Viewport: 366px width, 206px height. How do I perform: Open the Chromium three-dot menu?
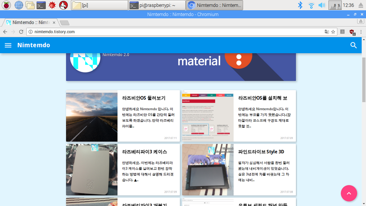(x=361, y=32)
